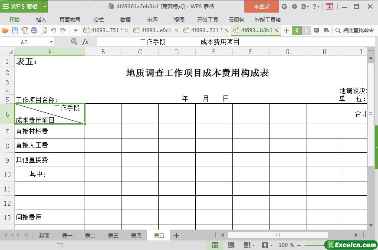Image resolution: width=378 pixels, height=250 pixels.
Task: Undo the last action
Action: (x=53, y=30)
